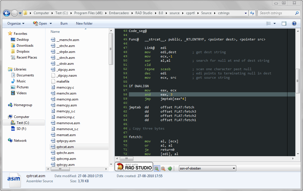The height and width of the screenshot is (191, 303).
Task: Click the refresh arrows next to address bar
Action: [x=252, y=13]
